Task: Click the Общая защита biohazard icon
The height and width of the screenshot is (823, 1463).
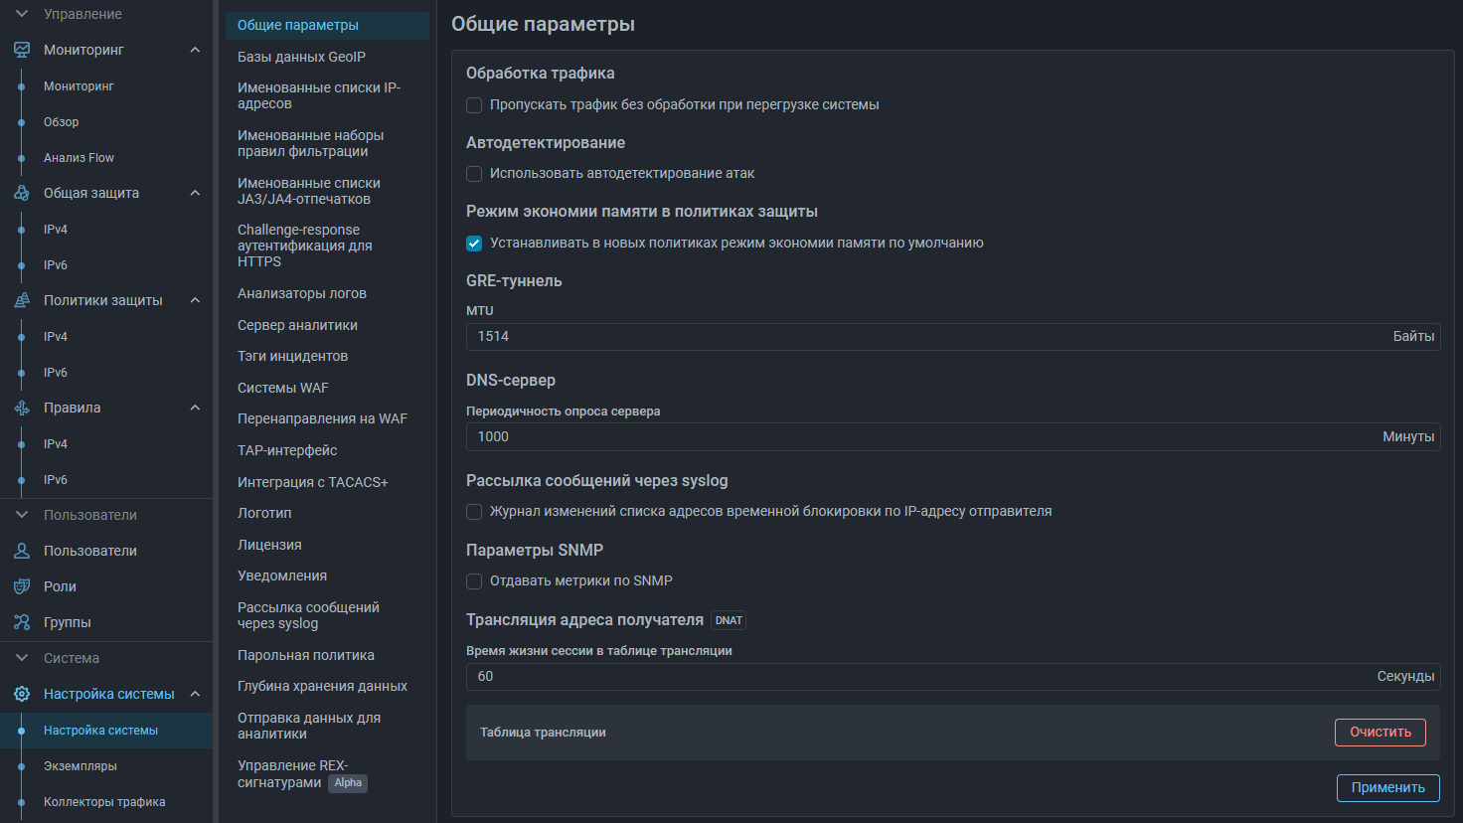Action: (22, 193)
